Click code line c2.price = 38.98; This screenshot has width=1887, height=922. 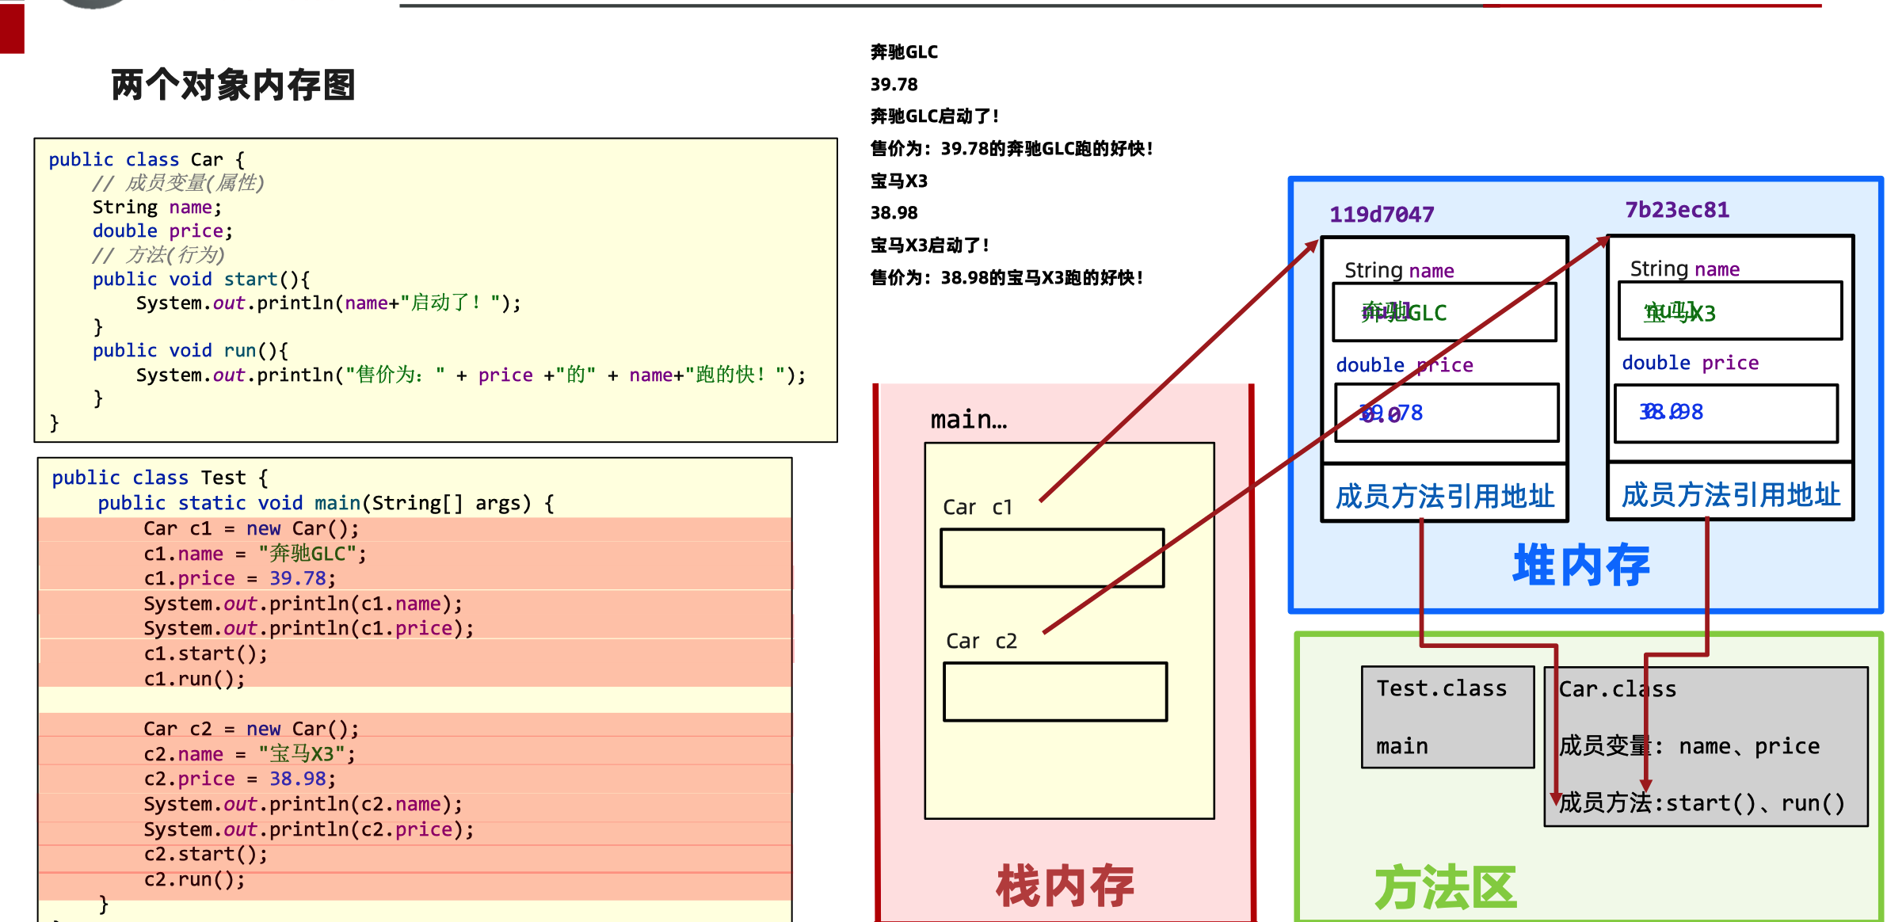coord(239,779)
